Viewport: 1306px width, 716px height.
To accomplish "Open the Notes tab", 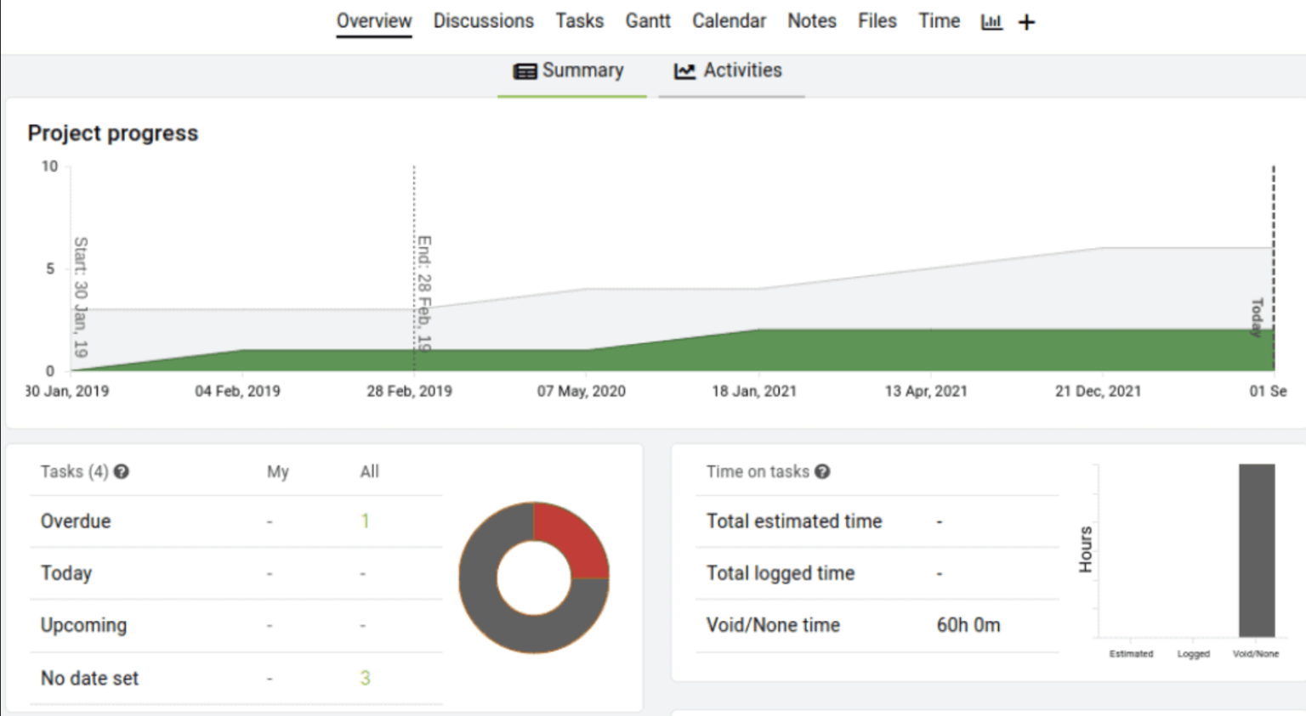I will [x=811, y=21].
